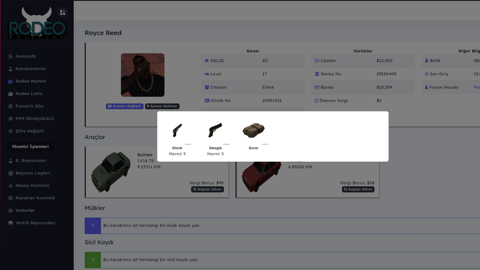Select the Deagle weapon icon

coord(215,131)
